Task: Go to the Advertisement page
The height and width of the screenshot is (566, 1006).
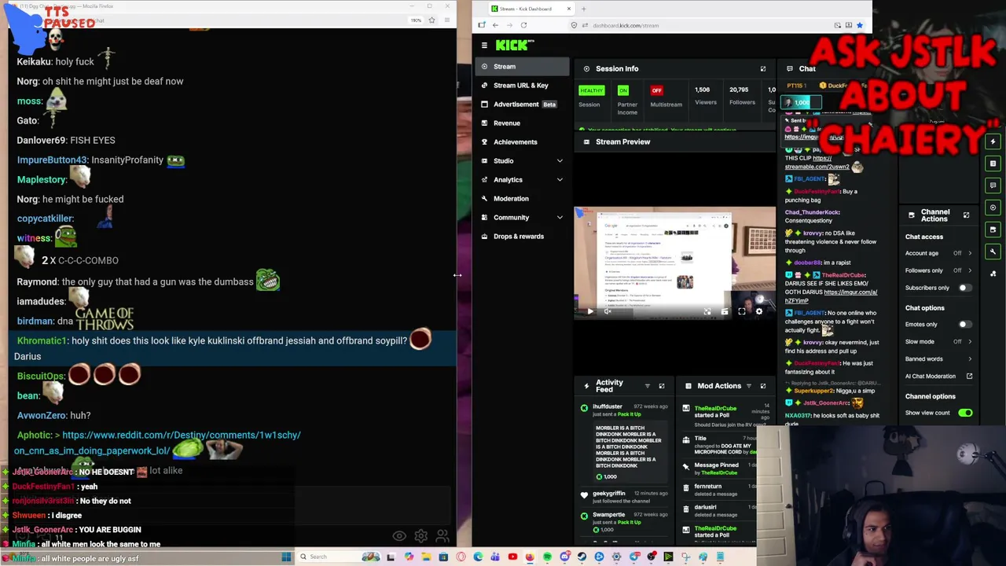Action: [x=523, y=105]
